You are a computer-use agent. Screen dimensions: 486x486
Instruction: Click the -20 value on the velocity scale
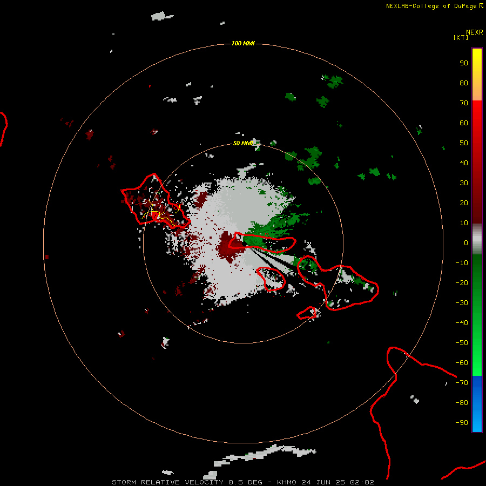click(x=462, y=283)
